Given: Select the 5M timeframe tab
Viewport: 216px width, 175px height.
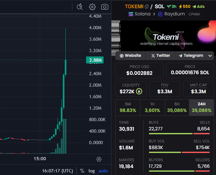Looking at the screenshot, I should [128, 107].
